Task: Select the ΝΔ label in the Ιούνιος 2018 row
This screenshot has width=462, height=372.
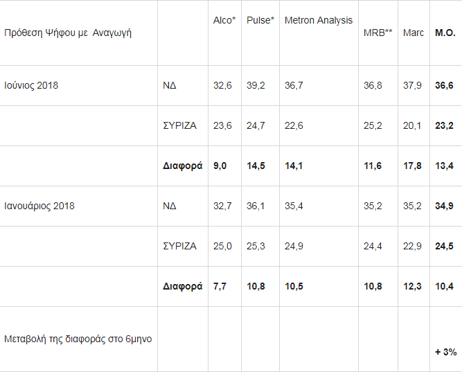Action: (x=170, y=85)
